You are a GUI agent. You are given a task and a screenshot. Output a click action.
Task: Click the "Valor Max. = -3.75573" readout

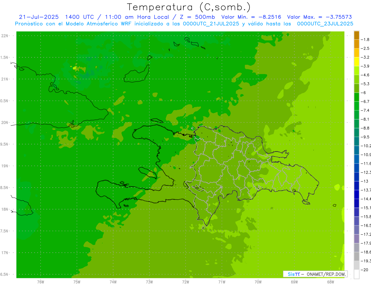pyautogui.click(x=319, y=17)
